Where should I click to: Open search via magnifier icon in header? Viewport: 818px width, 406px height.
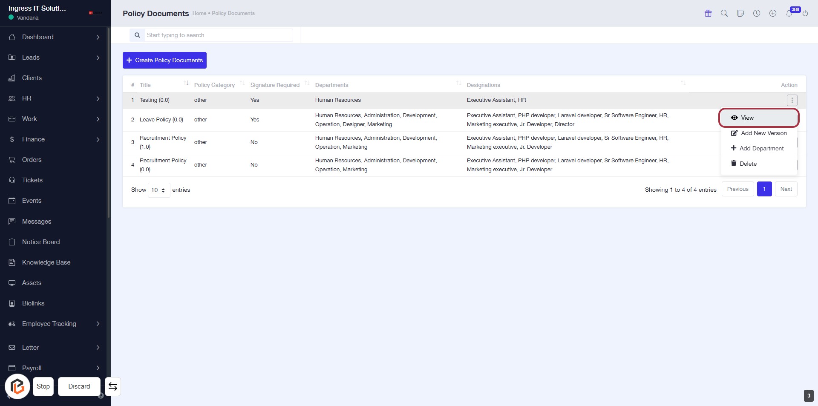724,13
